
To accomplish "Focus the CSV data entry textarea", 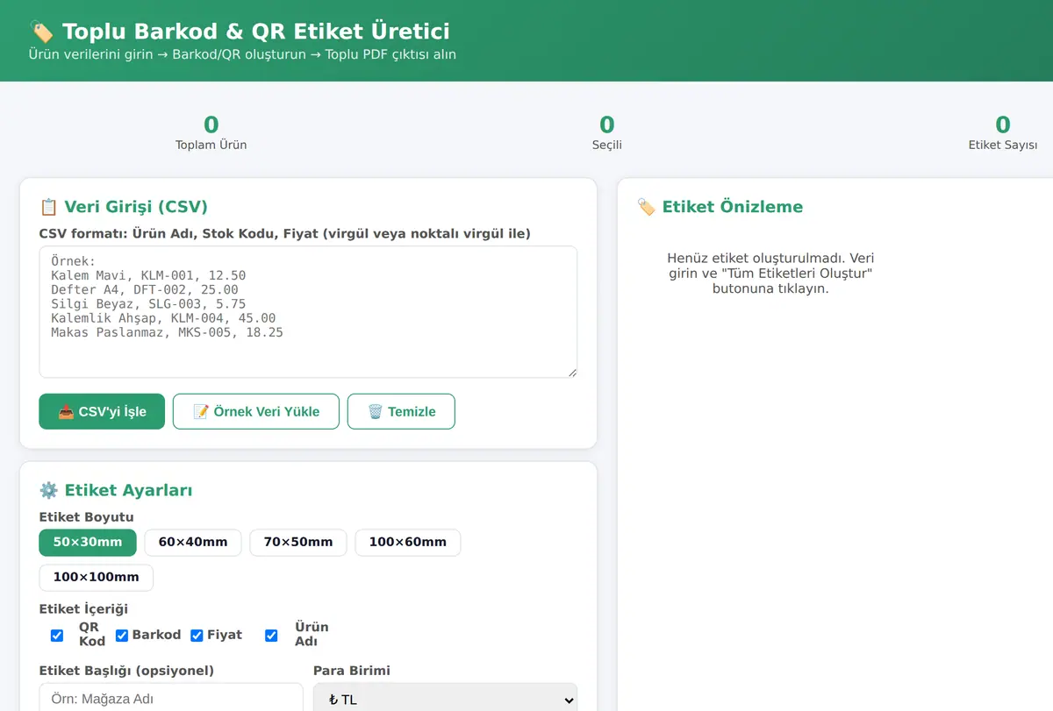I will pos(308,312).
